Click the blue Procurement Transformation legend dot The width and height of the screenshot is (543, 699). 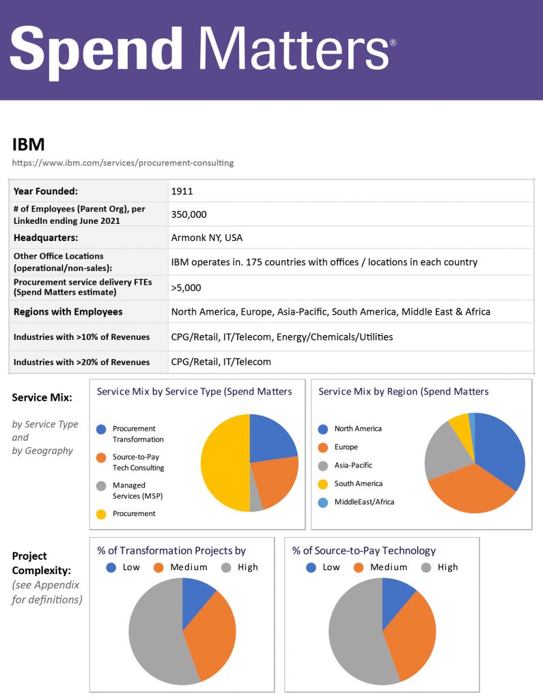pos(101,429)
